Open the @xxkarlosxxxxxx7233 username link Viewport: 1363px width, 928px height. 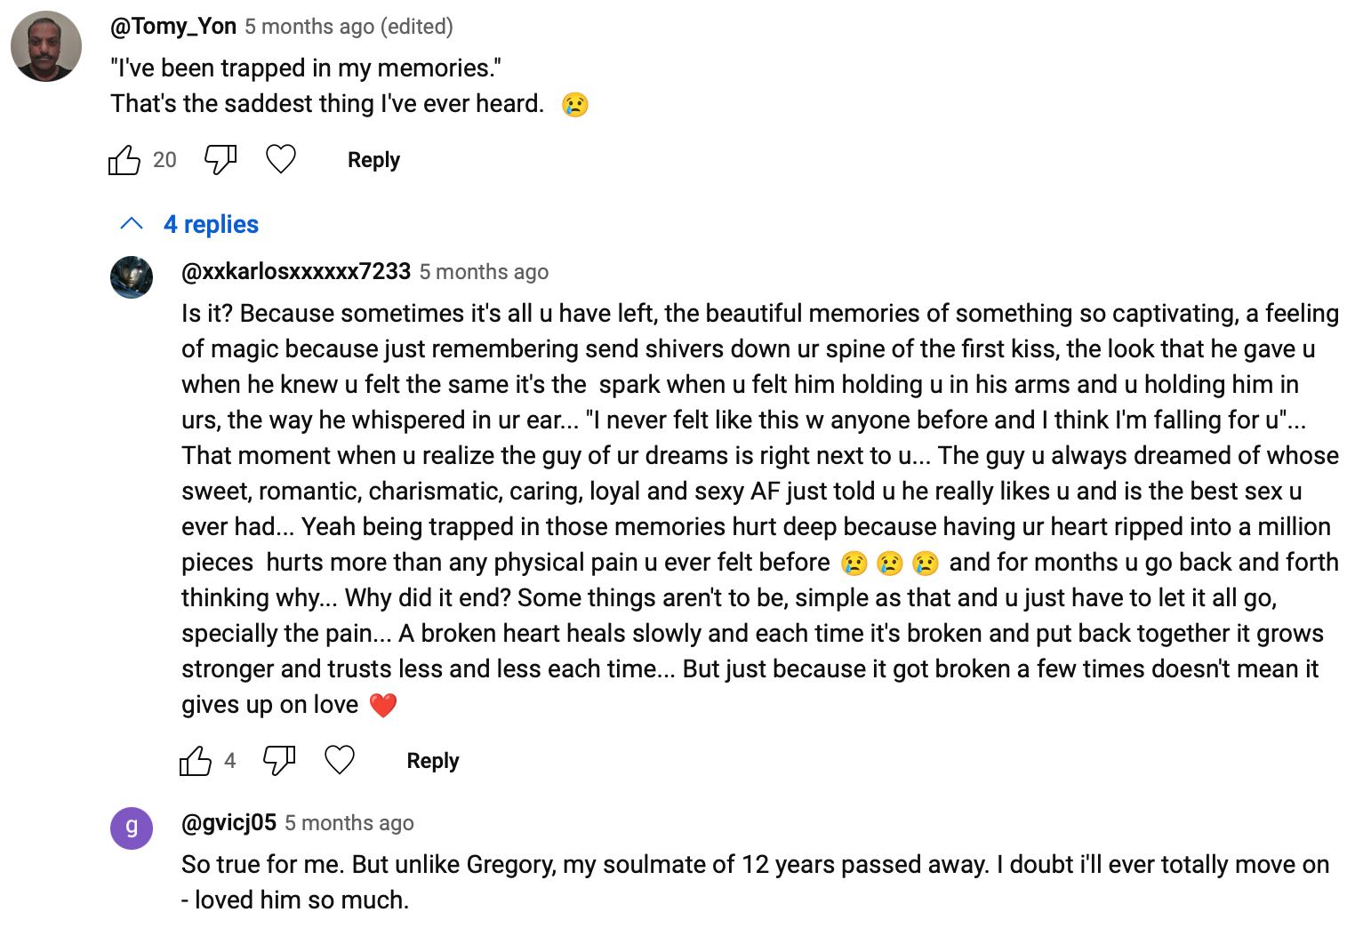click(x=296, y=272)
